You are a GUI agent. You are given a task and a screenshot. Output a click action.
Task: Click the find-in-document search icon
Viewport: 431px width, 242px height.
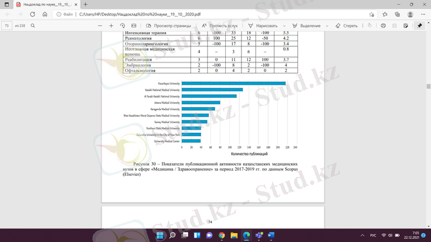tap(33, 25)
